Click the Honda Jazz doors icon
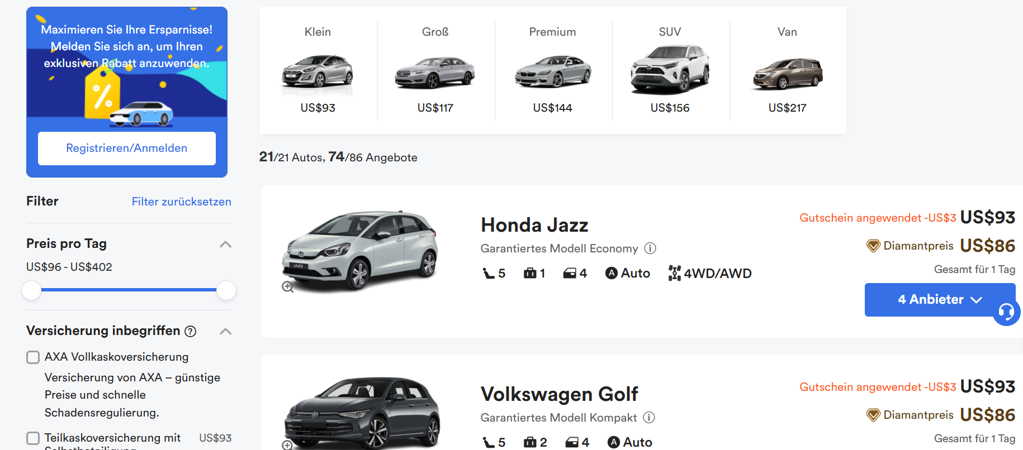The width and height of the screenshot is (1023, 450). 570,273
